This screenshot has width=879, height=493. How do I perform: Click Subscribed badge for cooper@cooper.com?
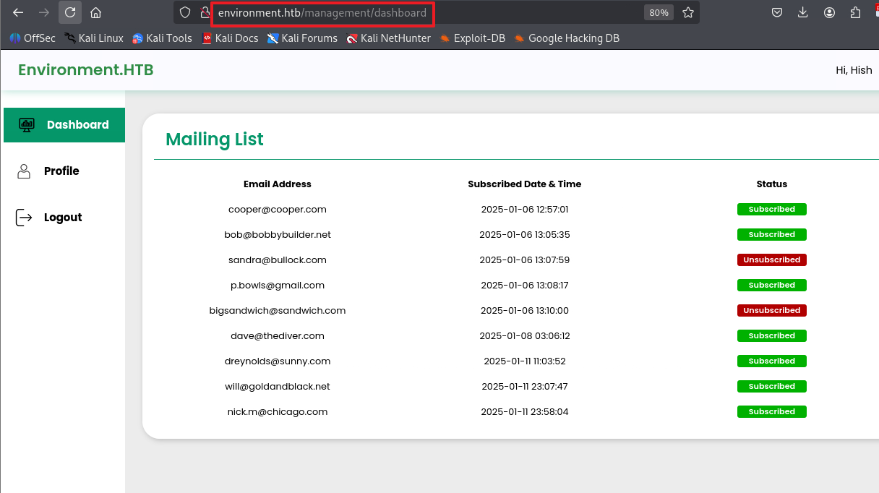click(771, 209)
